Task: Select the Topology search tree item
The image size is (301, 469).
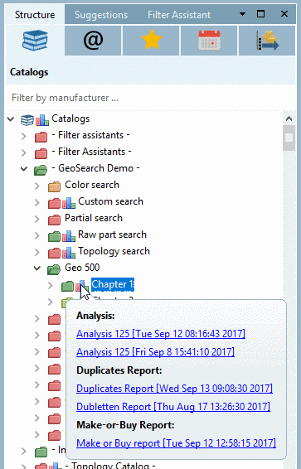Action: [x=114, y=251]
